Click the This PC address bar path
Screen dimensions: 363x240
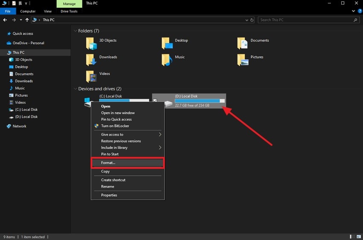[x=48, y=20]
